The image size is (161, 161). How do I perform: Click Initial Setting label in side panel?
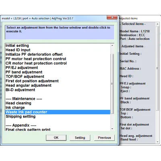pos(130,54)
